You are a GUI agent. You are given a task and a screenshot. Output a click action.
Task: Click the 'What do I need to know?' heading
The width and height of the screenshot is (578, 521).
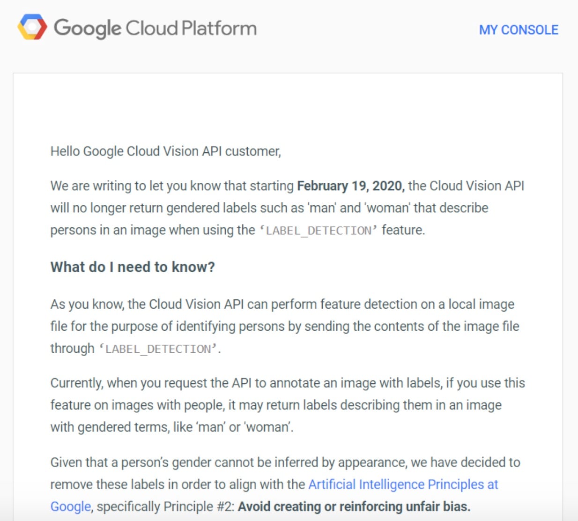pos(133,267)
